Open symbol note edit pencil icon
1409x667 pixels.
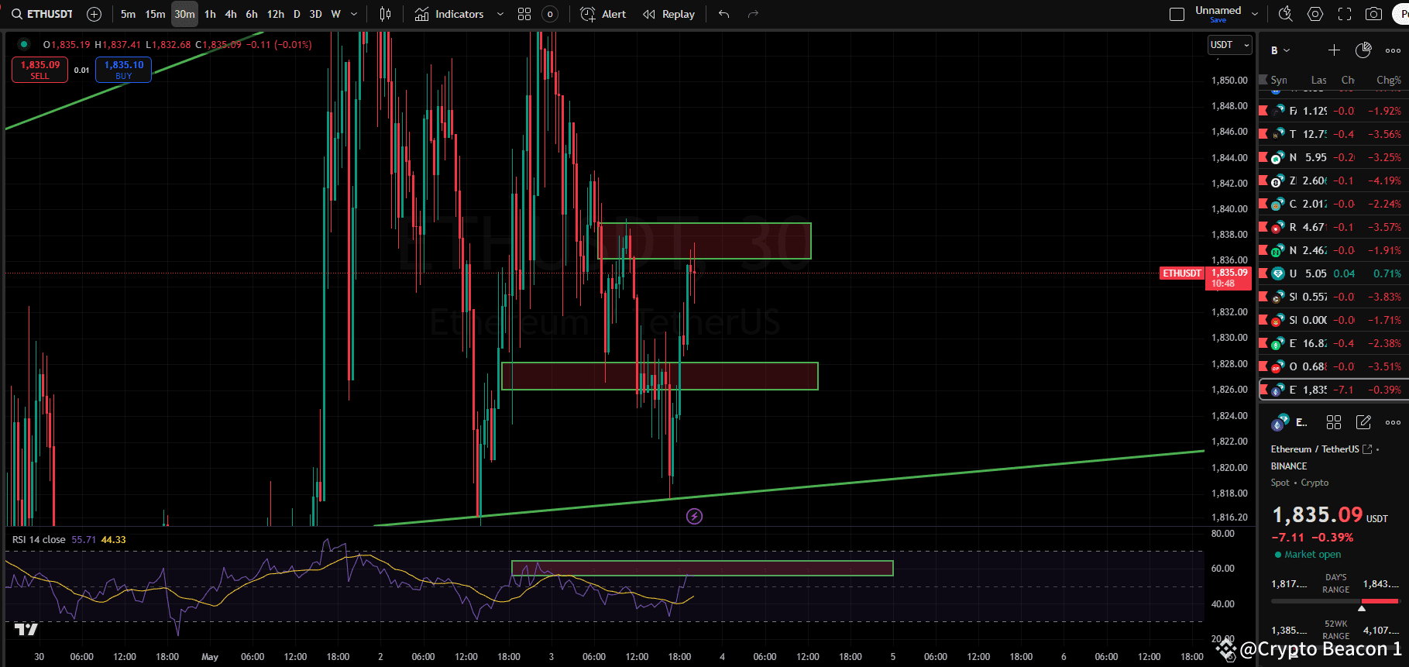(1363, 422)
